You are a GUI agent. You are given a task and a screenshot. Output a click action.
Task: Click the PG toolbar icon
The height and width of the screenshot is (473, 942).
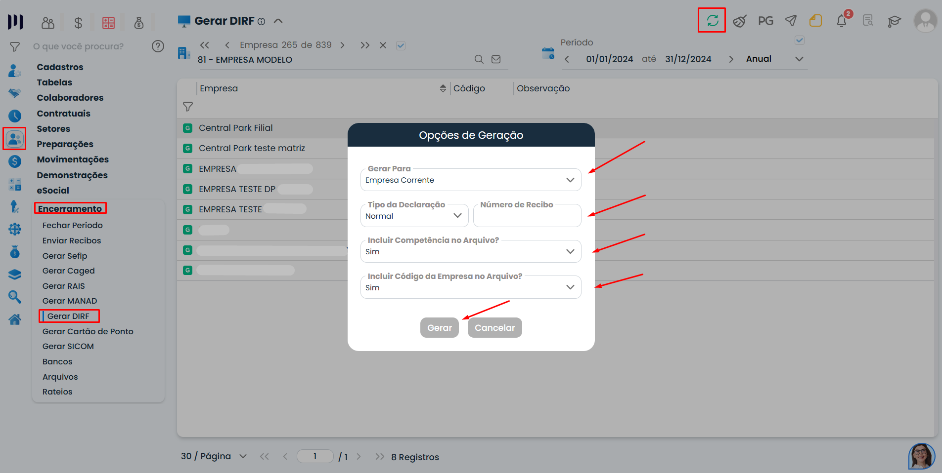765,21
